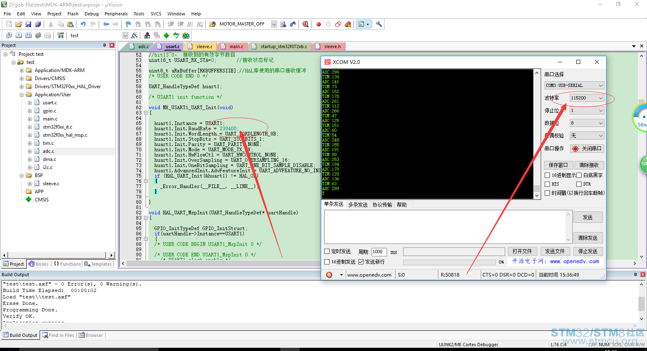Open Options for Target magic wand
Viewport: 647px width, 351px height.
[135, 36]
